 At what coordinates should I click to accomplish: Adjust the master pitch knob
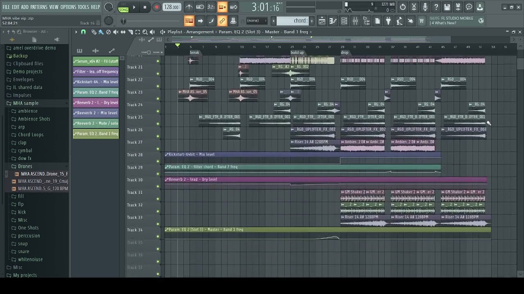tap(108, 21)
